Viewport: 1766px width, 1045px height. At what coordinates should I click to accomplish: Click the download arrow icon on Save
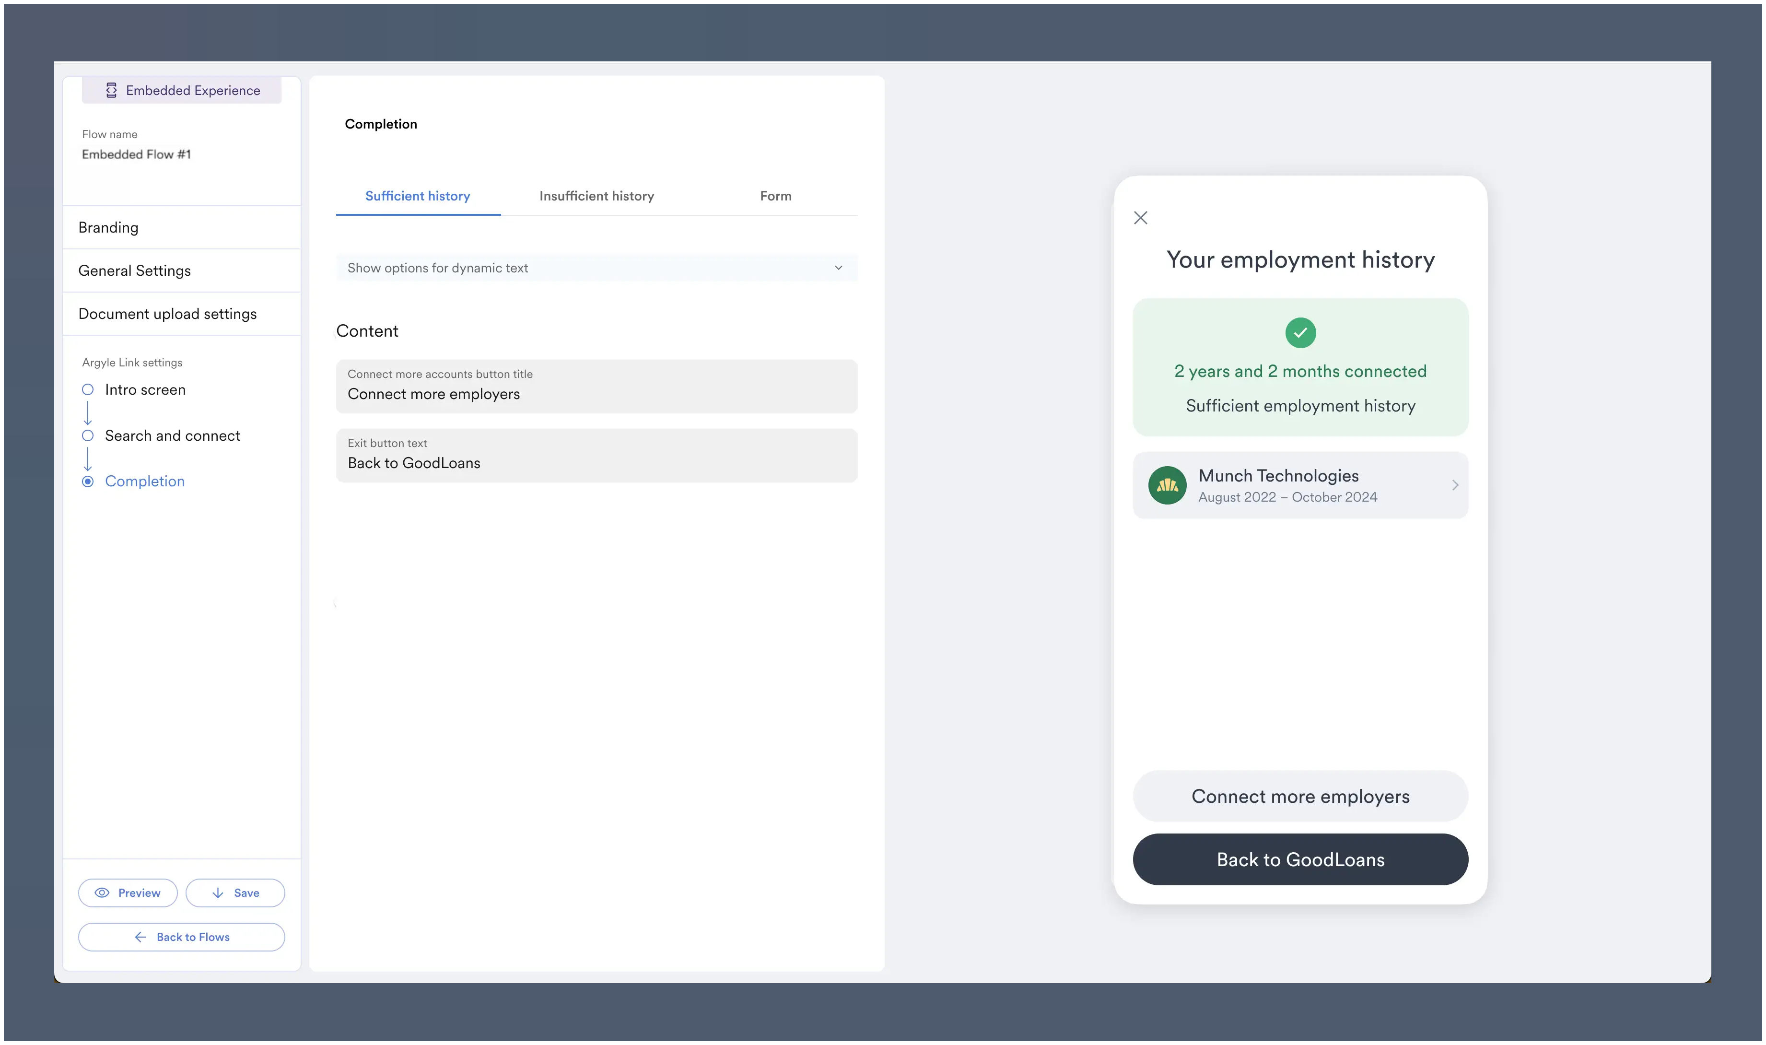(218, 893)
